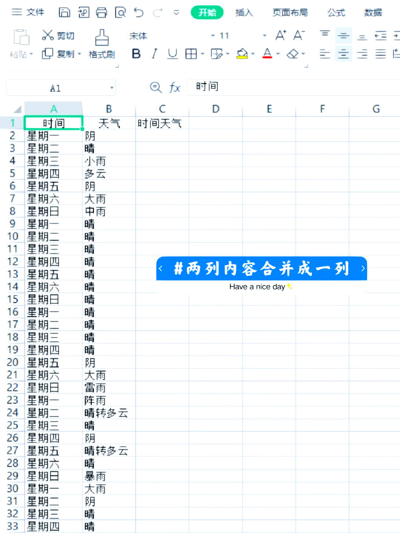Viewport: 400px width, 533px height.
Task: Click the Name Box showing A1
Action: 56,88
